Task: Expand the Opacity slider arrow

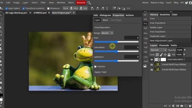Action: [185, 50]
